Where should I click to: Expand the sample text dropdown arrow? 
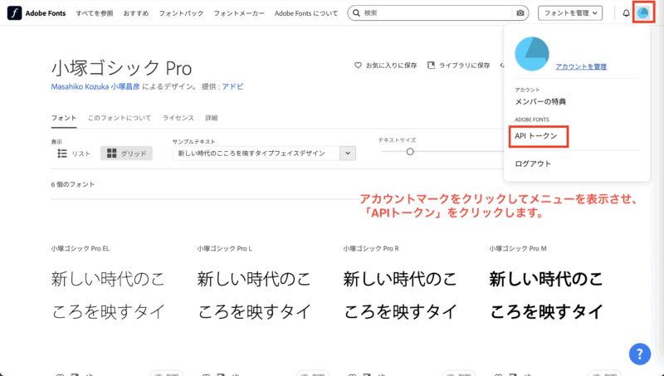(348, 154)
